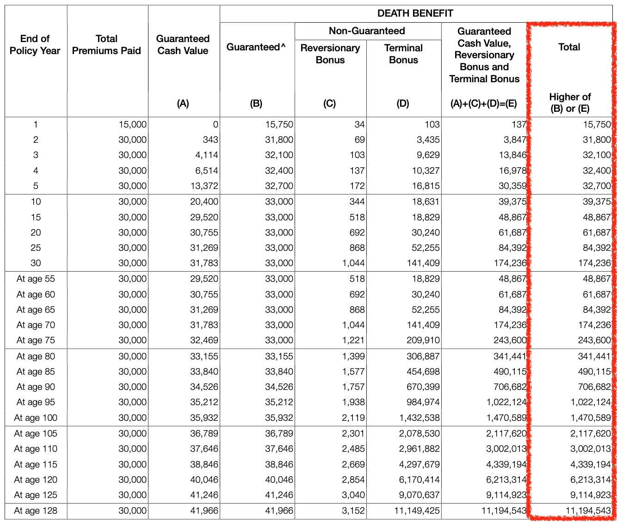Select the At age 75 row label

[36, 340]
